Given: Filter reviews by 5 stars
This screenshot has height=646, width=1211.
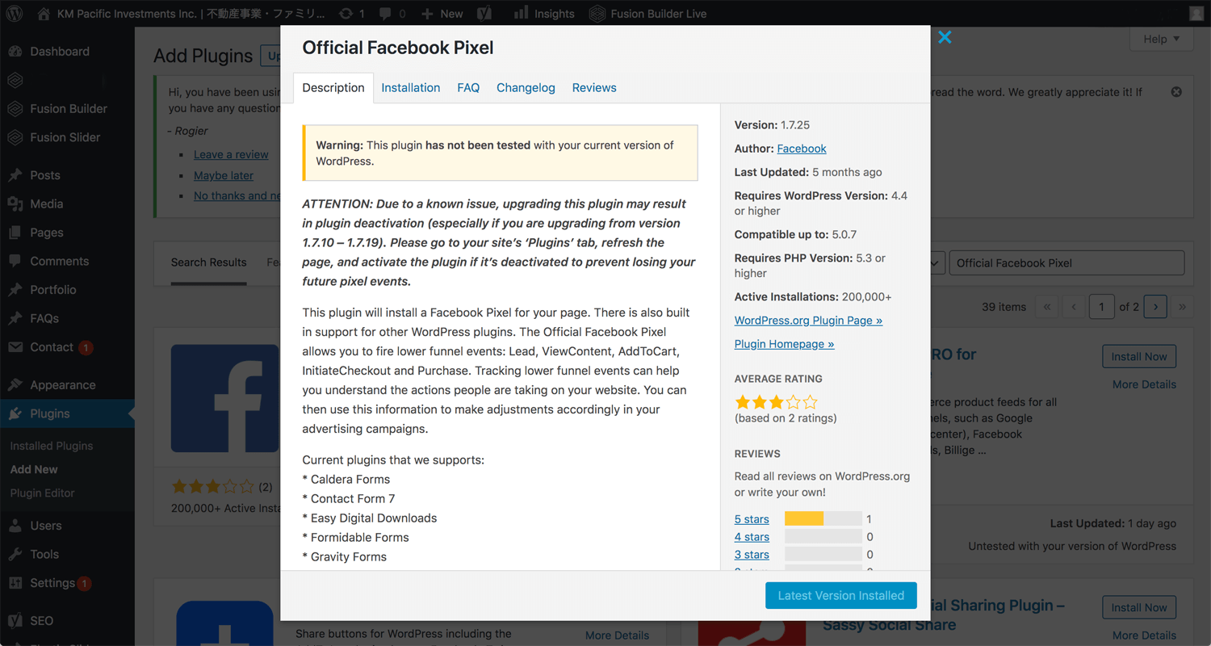Looking at the screenshot, I should [752, 519].
